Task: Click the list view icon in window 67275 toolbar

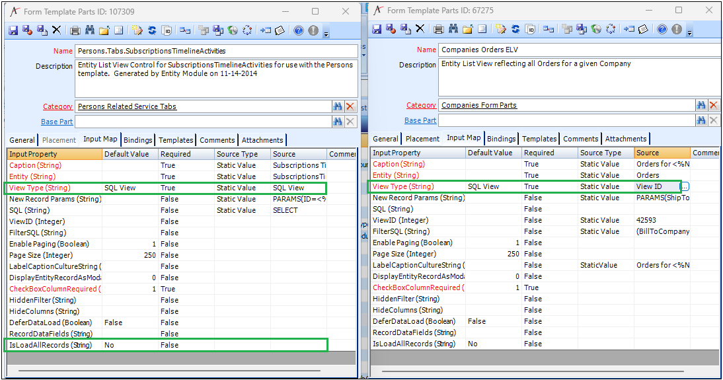Action: [482, 30]
